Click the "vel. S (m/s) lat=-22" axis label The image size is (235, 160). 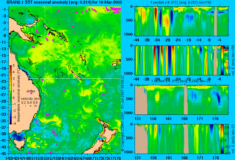pyautogui.click(x=233, y=139)
